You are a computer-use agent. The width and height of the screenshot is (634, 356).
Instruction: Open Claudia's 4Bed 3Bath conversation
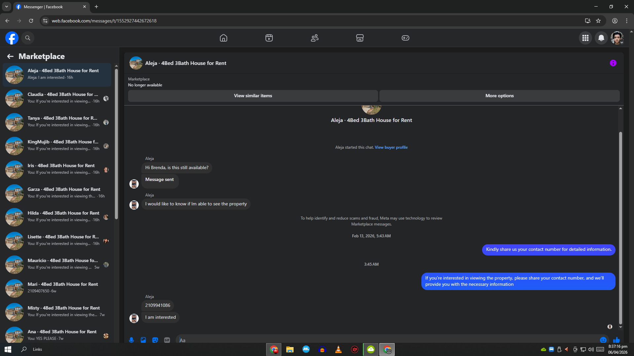(57, 99)
